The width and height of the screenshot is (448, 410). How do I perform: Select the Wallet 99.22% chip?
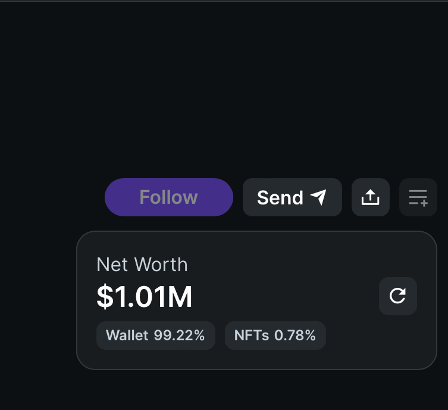click(x=155, y=336)
